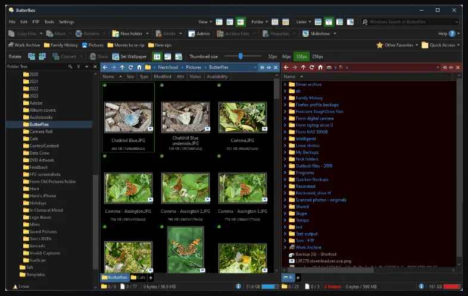Screen dimensions: 468x296
Task: Click the Thumbnail size slider handle
Action: click(241, 56)
